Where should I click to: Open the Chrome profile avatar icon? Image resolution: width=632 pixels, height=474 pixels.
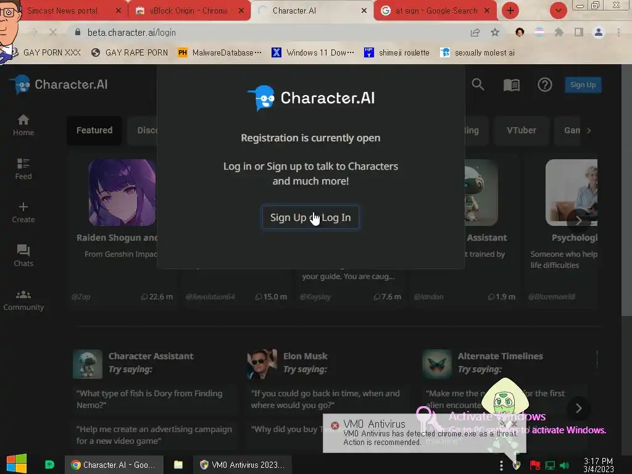coord(599,33)
